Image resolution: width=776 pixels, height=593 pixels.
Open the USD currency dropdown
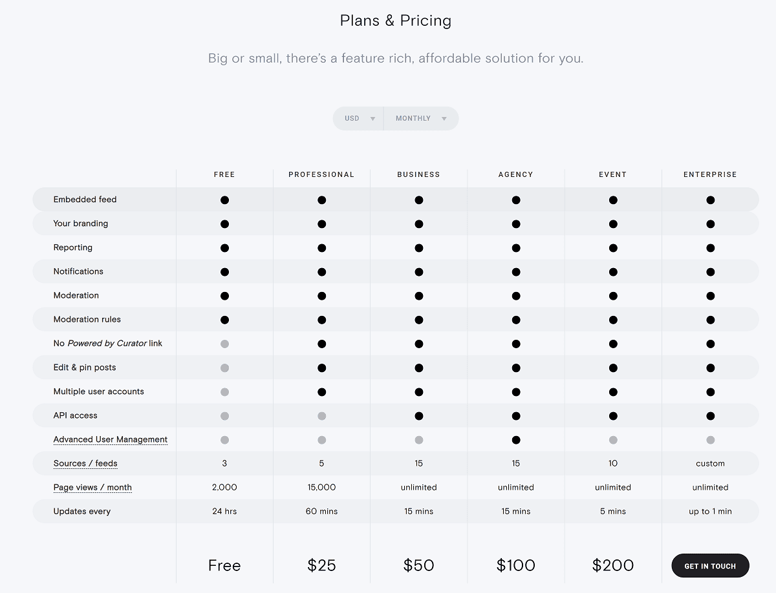coord(358,118)
